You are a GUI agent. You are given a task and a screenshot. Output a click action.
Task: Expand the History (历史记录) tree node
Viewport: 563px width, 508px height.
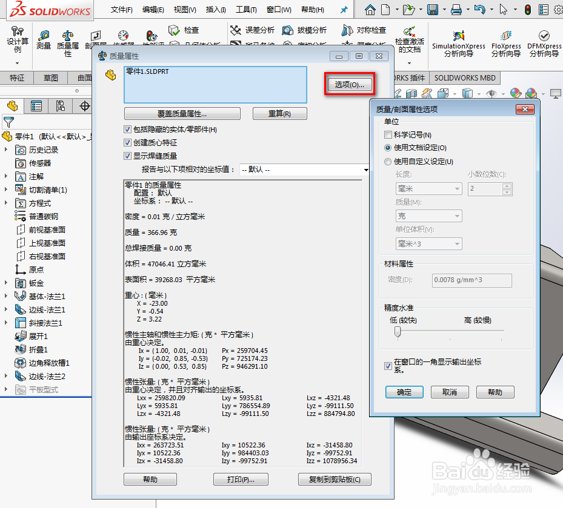(x=5, y=150)
